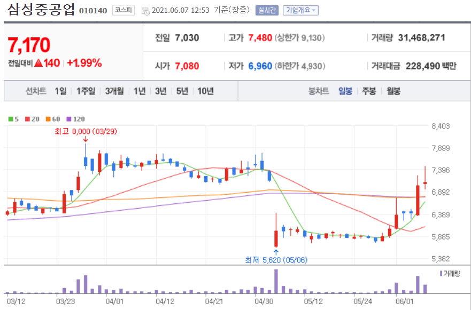Click the 고가 value 7,480

(260, 38)
